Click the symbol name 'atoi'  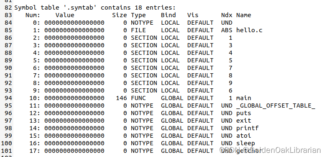(244, 136)
